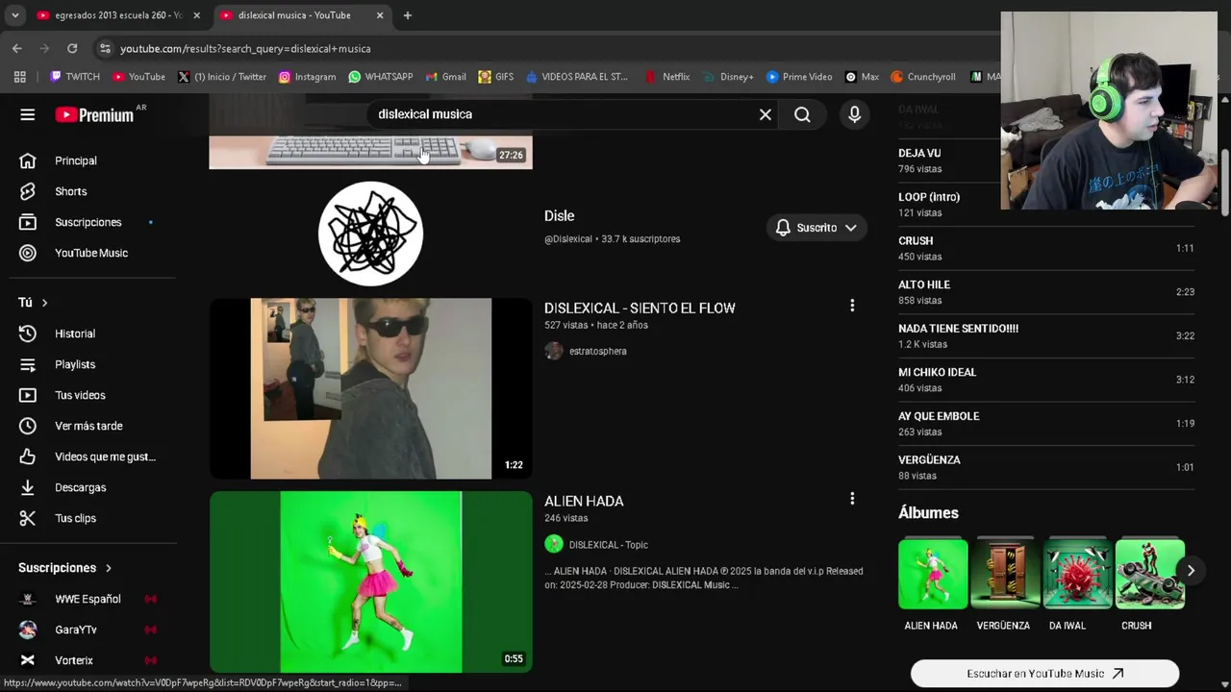Click the keyboard video thumbnail 27:26
This screenshot has height=692, width=1231.
(x=370, y=152)
